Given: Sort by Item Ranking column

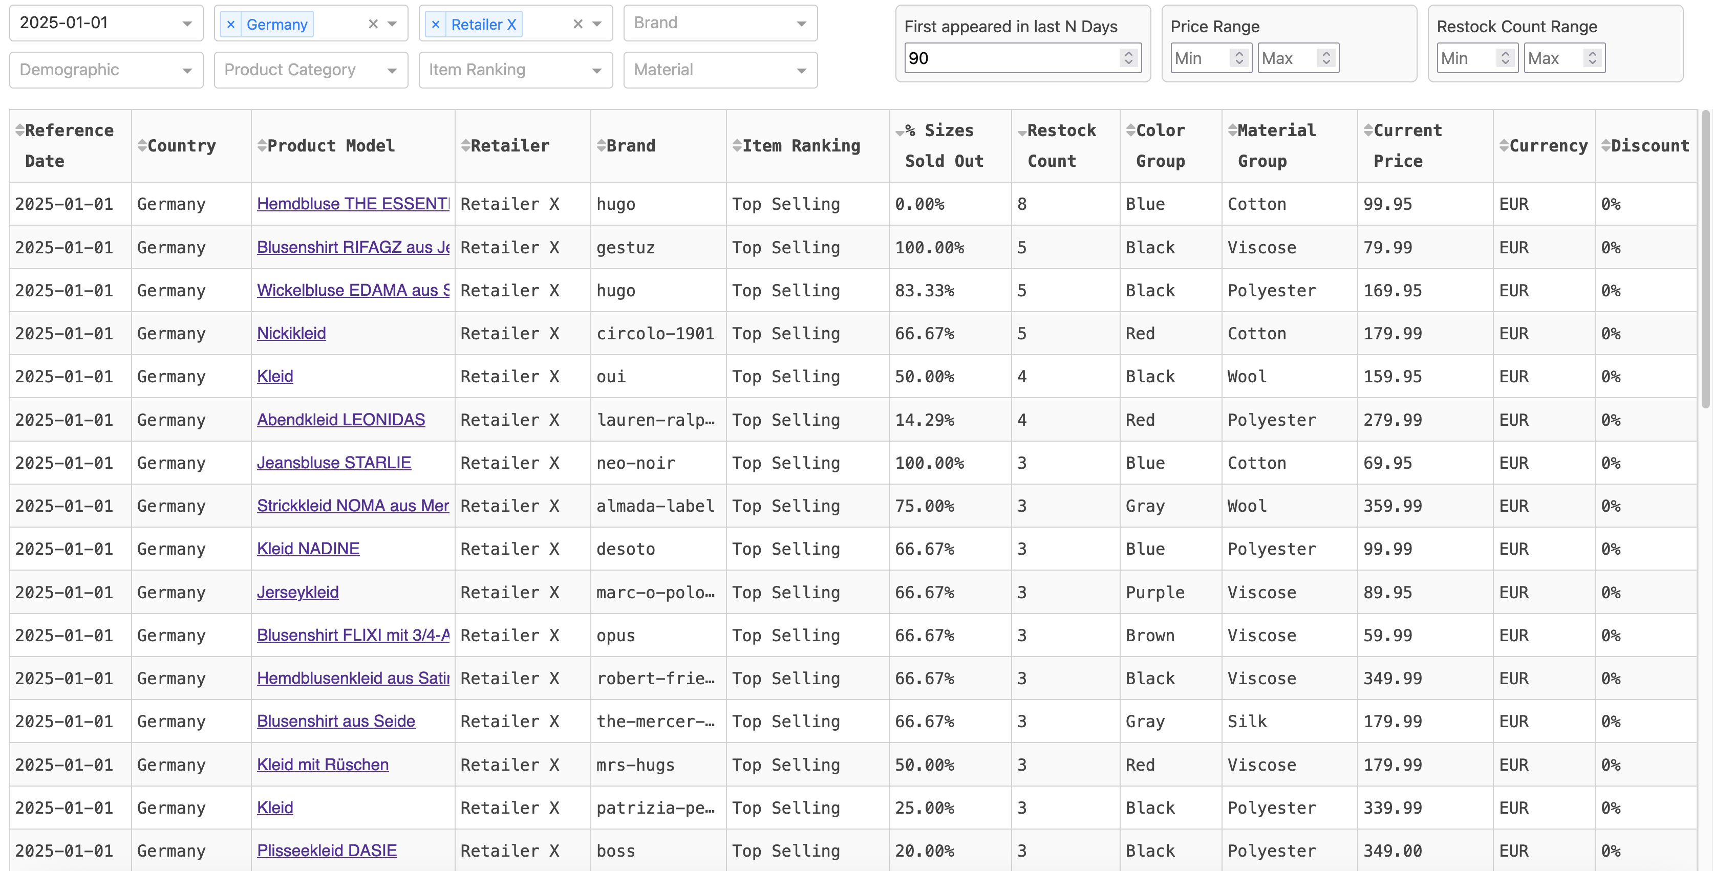Looking at the screenshot, I should pos(737,146).
